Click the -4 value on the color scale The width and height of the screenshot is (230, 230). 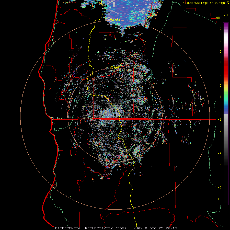pos(220,154)
